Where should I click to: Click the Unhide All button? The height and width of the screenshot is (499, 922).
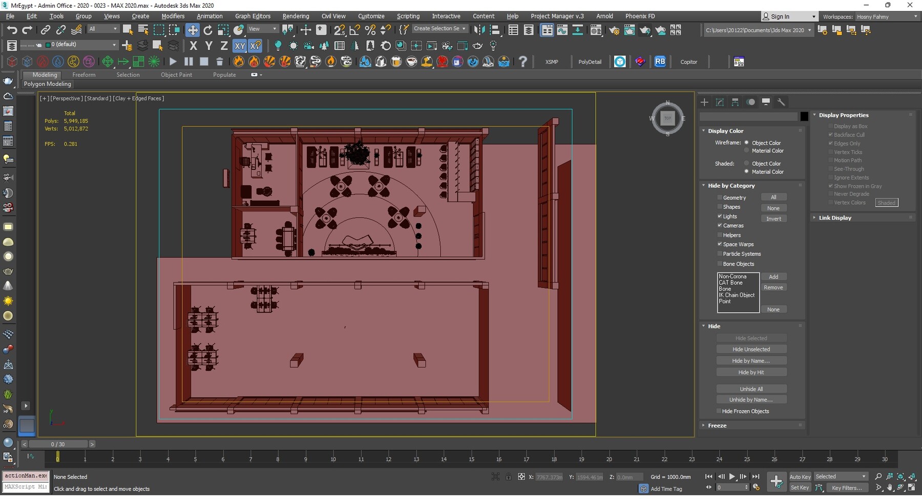[751, 389]
